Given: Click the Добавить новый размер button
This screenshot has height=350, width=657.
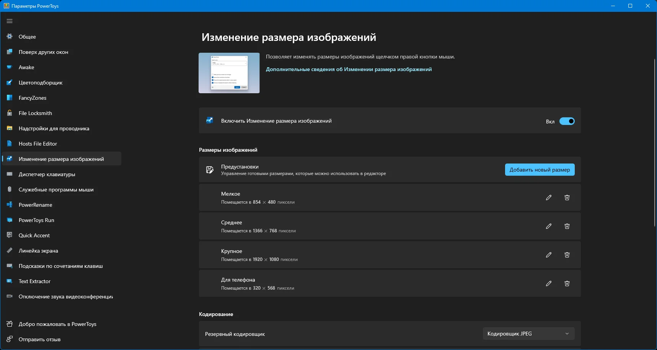Looking at the screenshot, I should 540,170.
